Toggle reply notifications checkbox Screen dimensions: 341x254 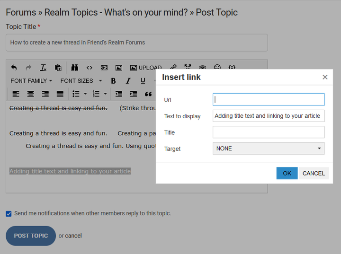9,214
